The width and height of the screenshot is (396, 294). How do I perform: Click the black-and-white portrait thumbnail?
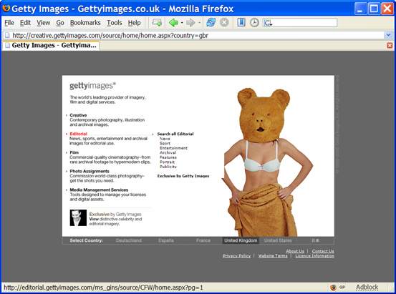(x=78, y=217)
